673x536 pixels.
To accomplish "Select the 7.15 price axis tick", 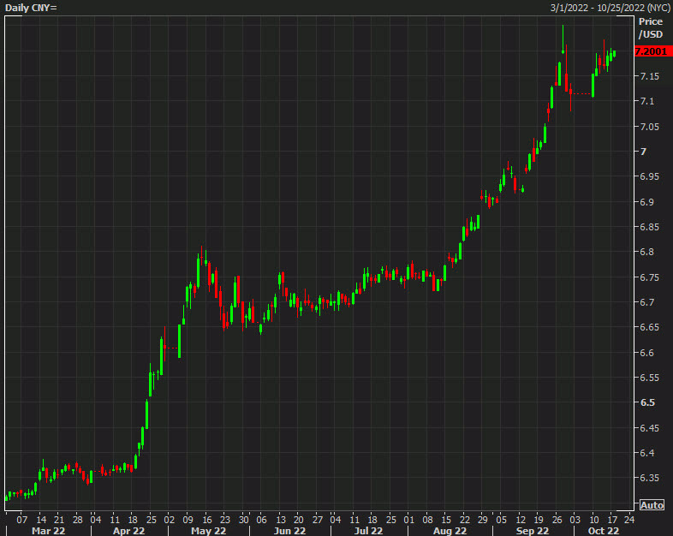I will coord(648,77).
